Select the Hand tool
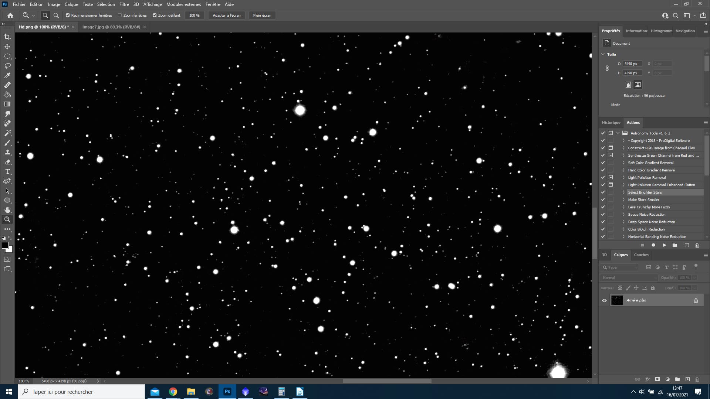Image resolution: width=710 pixels, height=399 pixels. click(7, 210)
